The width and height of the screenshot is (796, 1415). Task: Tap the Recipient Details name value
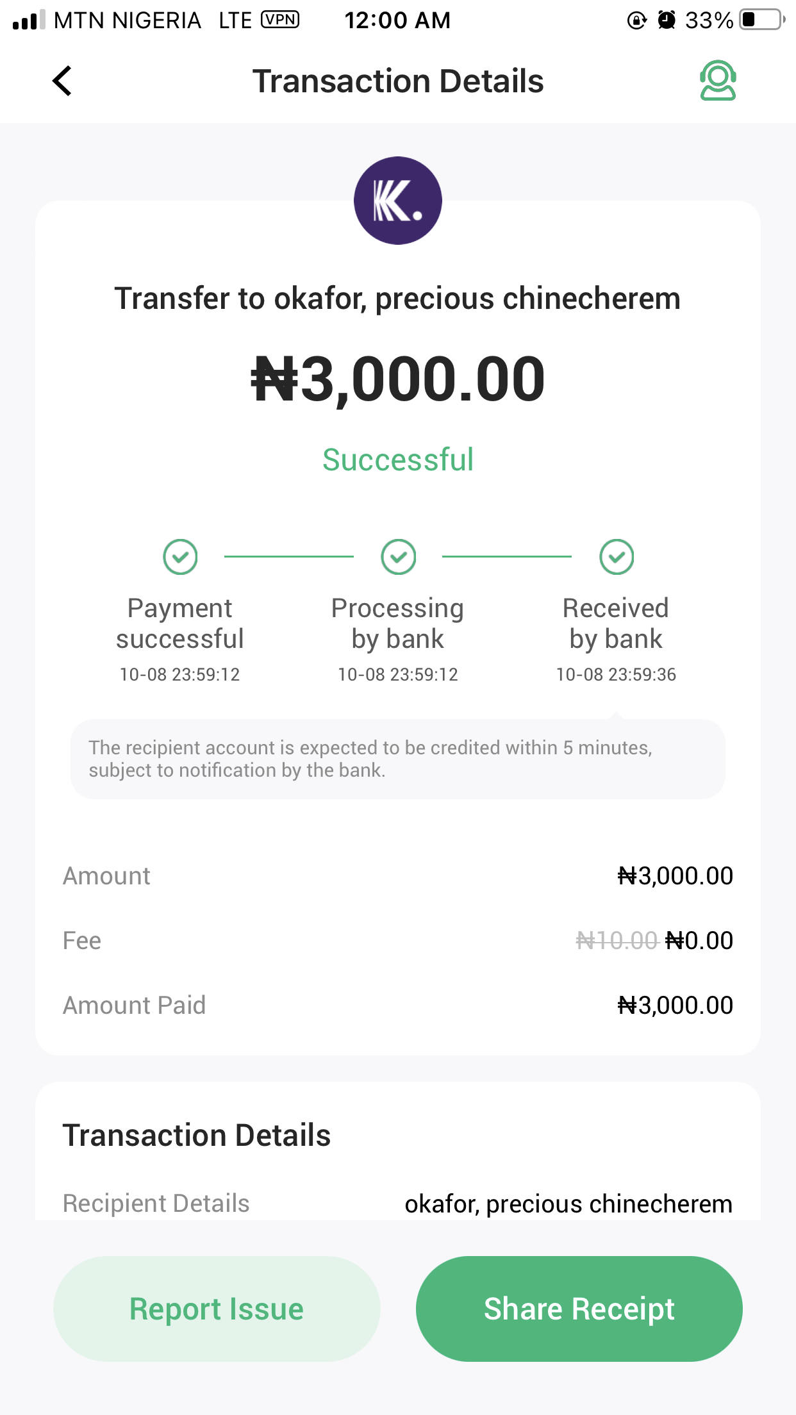[x=568, y=1204]
